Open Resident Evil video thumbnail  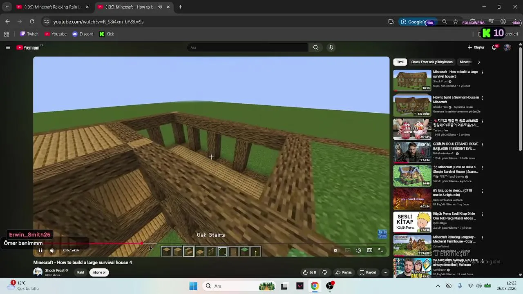pyautogui.click(x=412, y=152)
